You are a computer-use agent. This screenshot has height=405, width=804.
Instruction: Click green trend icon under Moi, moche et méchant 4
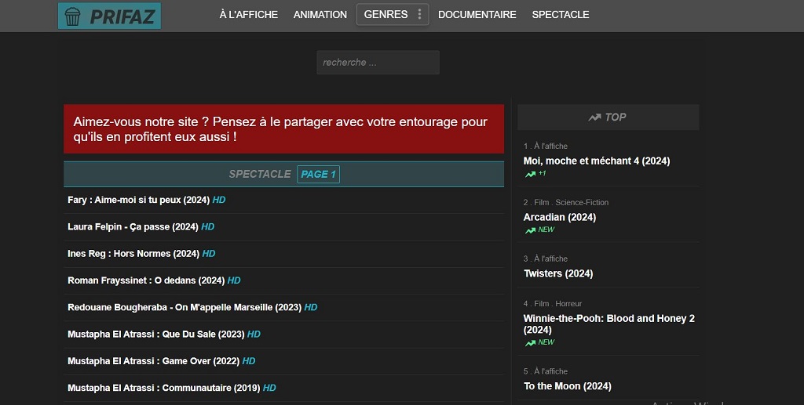point(531,174)
